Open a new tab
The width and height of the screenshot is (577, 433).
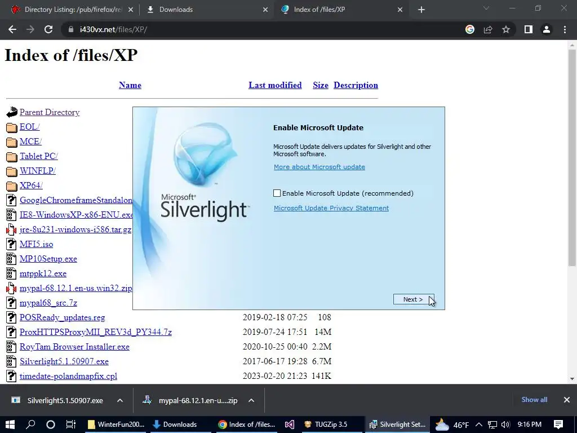click(421, 10)
